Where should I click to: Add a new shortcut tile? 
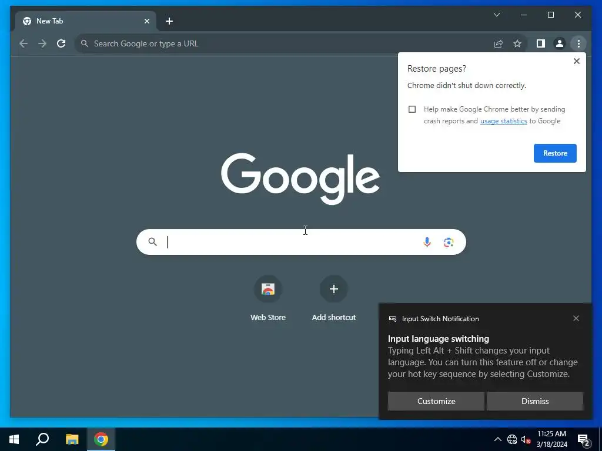[334, 298]
